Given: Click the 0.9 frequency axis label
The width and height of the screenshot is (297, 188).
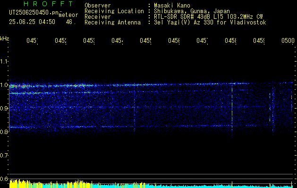Looking at the screenshot, I should [4, 108].
